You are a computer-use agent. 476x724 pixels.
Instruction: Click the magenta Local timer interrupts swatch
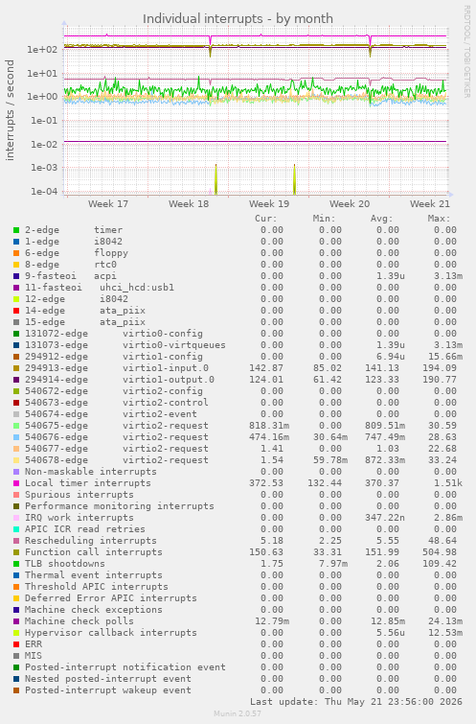[16, 483]
